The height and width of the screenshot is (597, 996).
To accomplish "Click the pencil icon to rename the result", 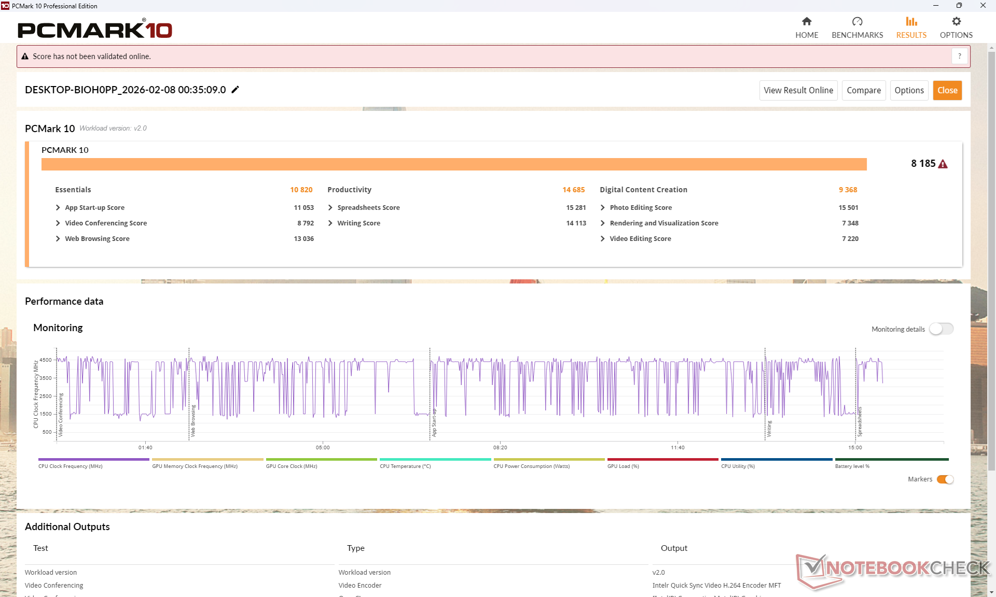I will click(235, 90).
